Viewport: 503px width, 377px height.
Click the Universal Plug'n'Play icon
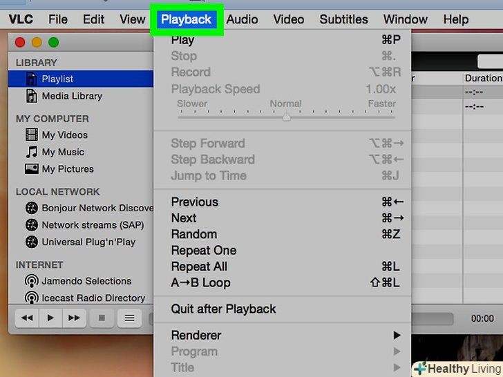(x=32, y=242)
